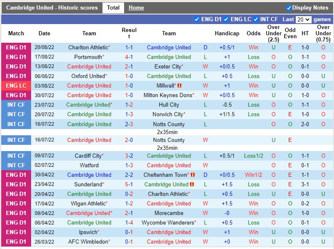Click the Watford team name
This screenshot has width=334, height=249.
tap(89, 166)
